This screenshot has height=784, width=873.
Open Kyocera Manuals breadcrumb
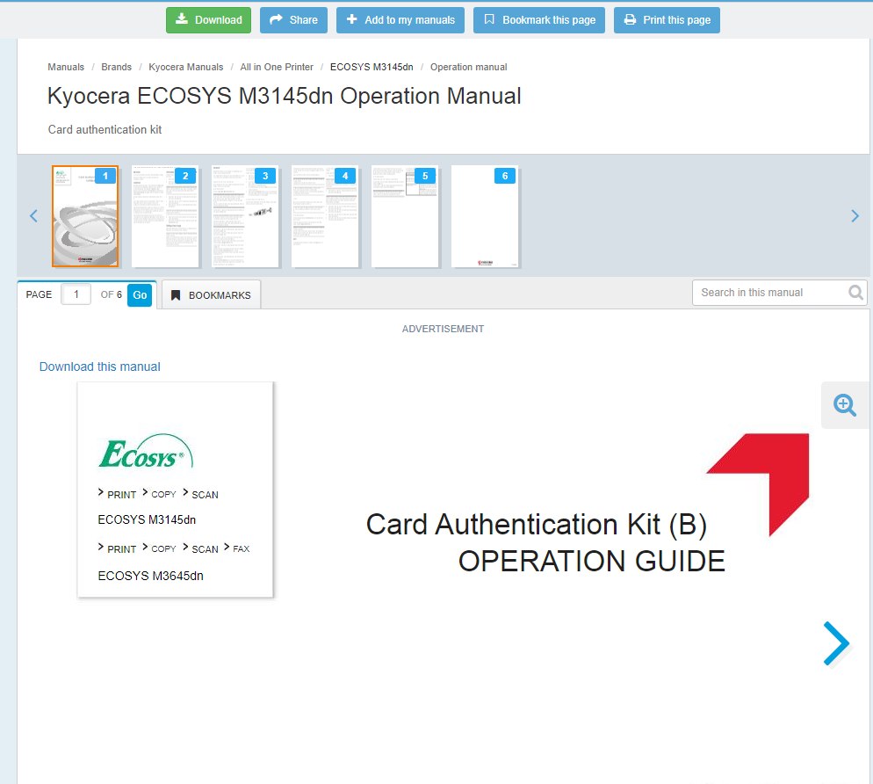[185, 67]
